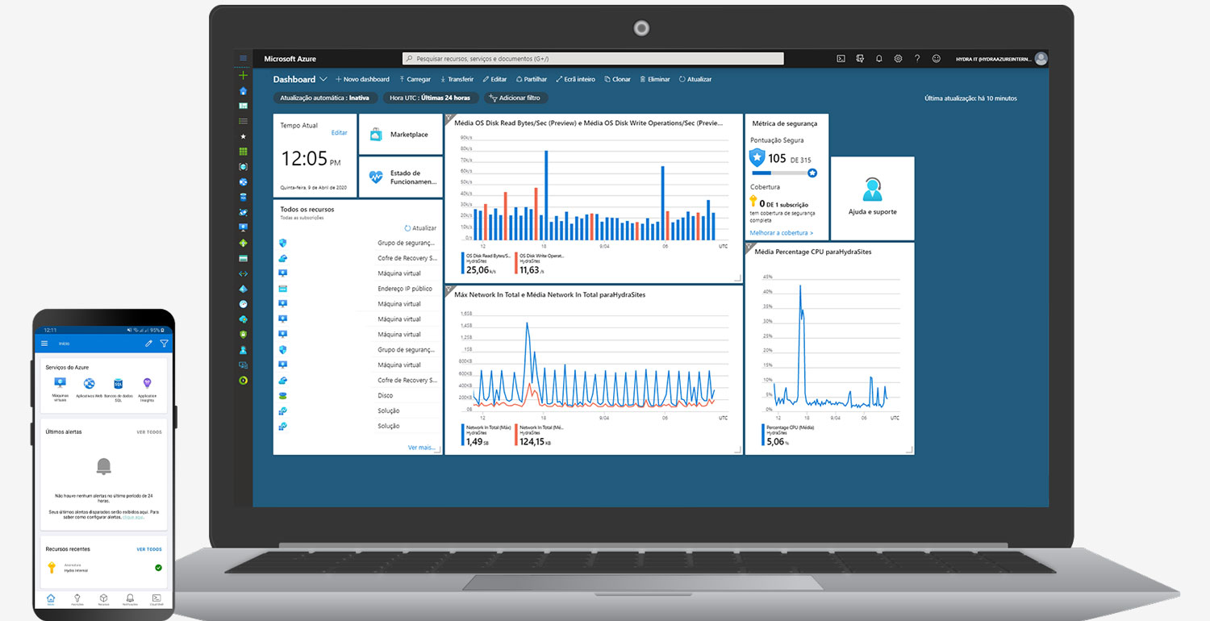
Task: Tap Recursos tab in phone bottom bar
Action: click(x=103, y=599)
